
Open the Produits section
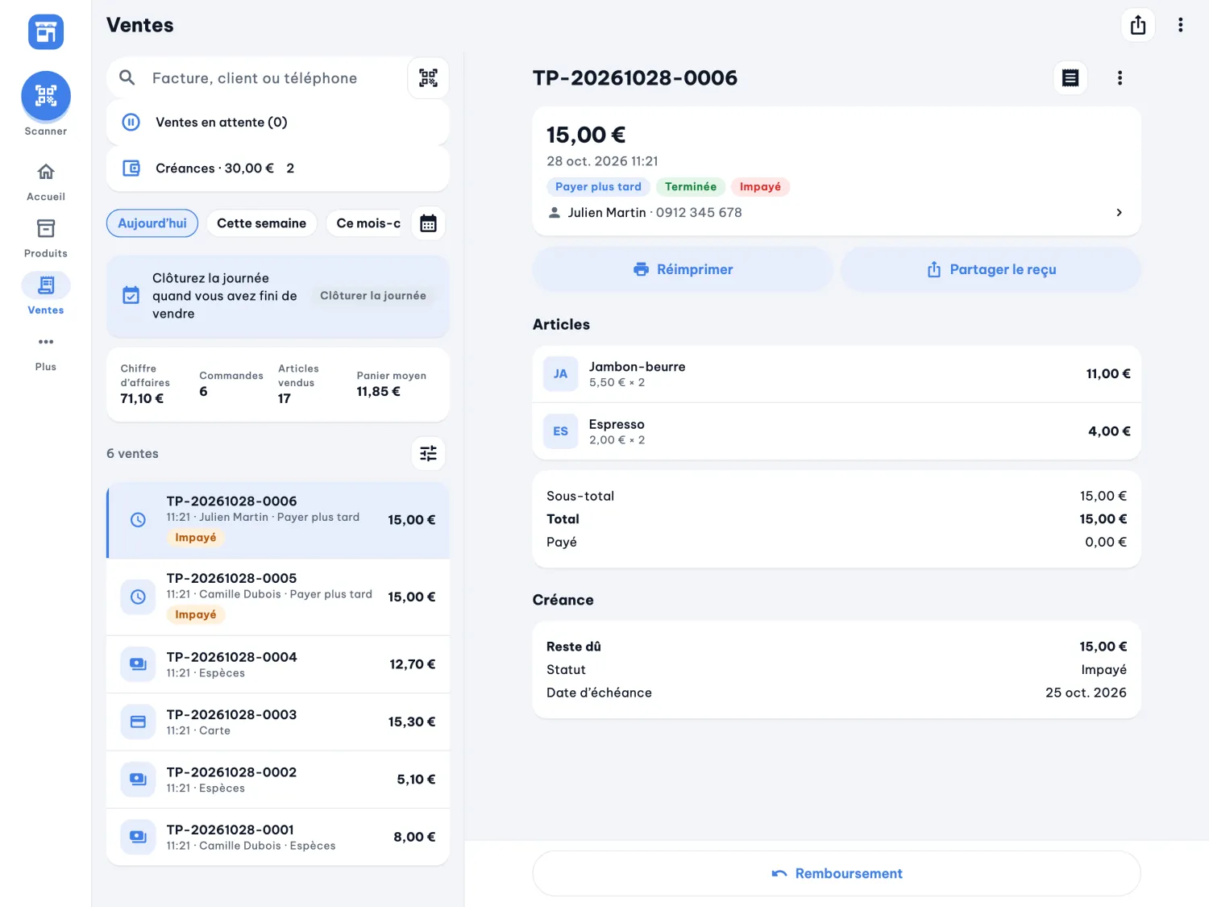click(x=46, y=238)
